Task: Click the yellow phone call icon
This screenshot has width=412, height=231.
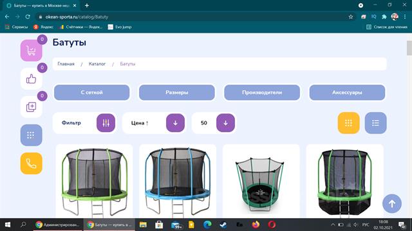Action: coord(32,164)
